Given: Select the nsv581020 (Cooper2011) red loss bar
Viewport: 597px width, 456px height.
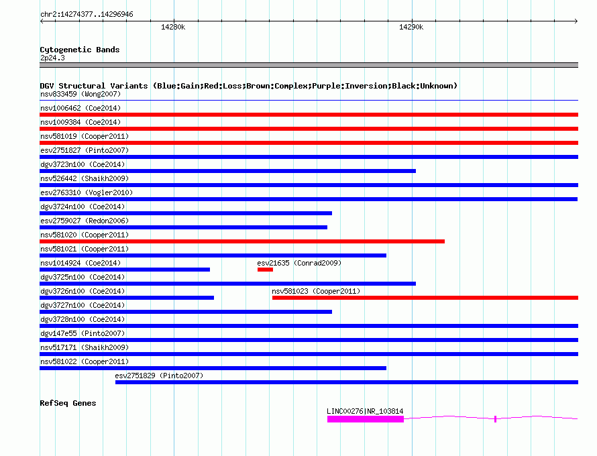Looking at the screenshot, I should (242, 241).
